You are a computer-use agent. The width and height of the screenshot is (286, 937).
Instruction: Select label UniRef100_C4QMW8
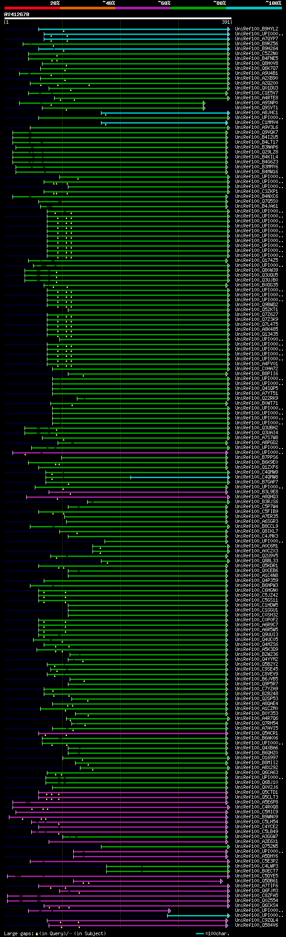point(257,477)
